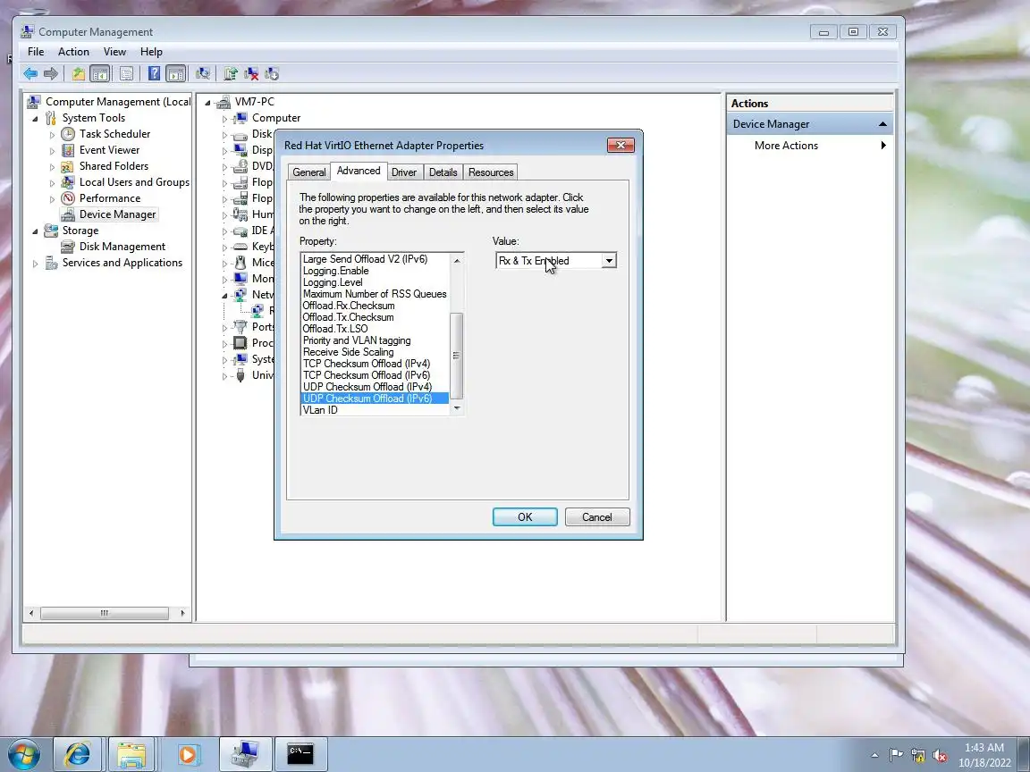The image size is (1030, 772).
Task: Click the Uninstall device toolbar icon
Action: click(251, 73)
